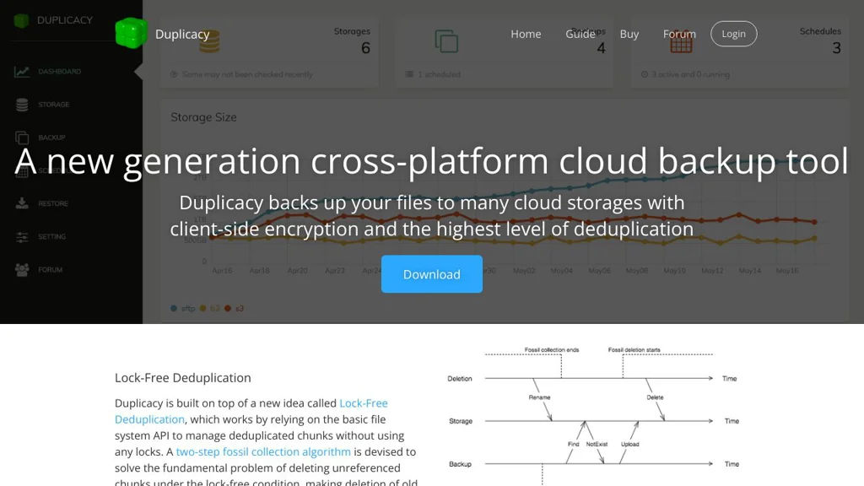The height and width of the screenshot is (486, 864).
Task: Click the Dashboard chart icon in sidebar
Action: click(x=21, y=71)
